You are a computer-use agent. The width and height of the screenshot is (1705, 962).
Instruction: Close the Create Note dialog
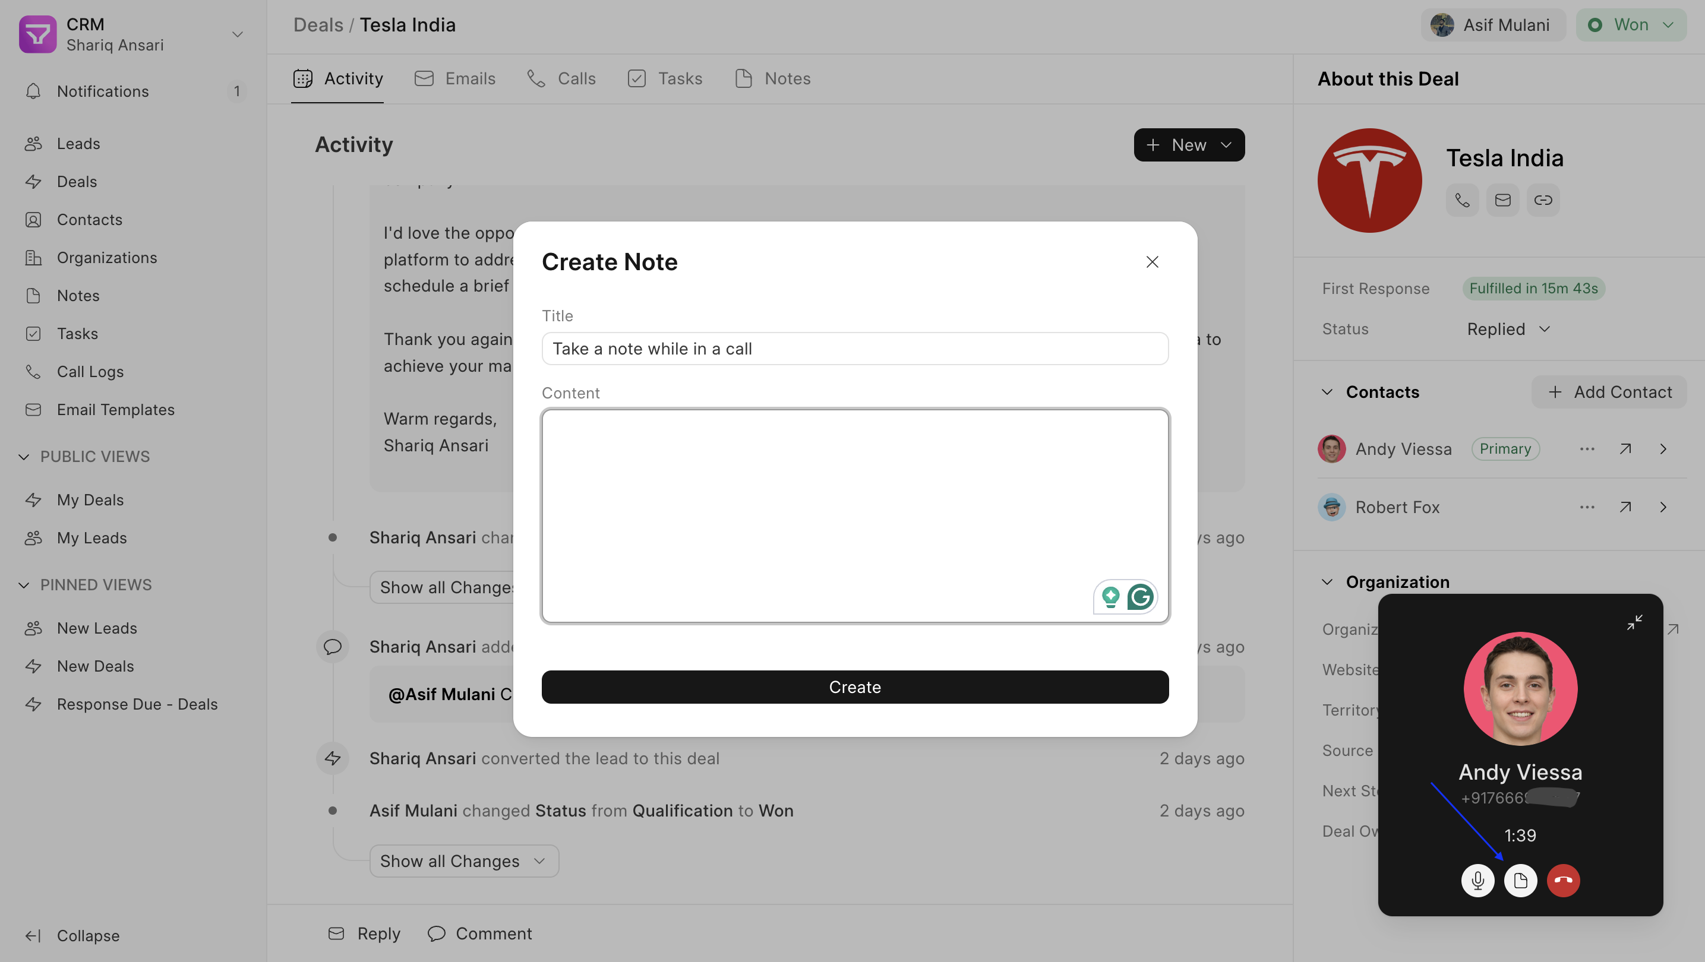click(1153, 262)
